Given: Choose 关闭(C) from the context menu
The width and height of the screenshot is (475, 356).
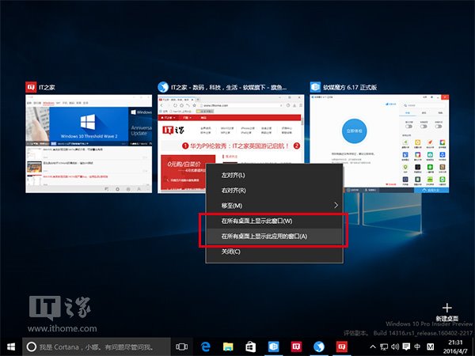Looking at the screenshot, I should click(274, 252).
